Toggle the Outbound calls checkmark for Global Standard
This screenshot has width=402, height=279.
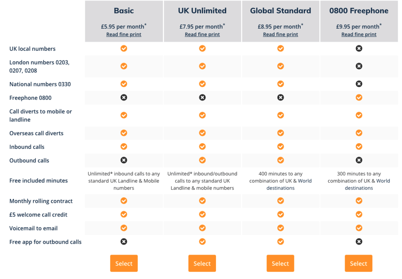[x=280, y=160]
